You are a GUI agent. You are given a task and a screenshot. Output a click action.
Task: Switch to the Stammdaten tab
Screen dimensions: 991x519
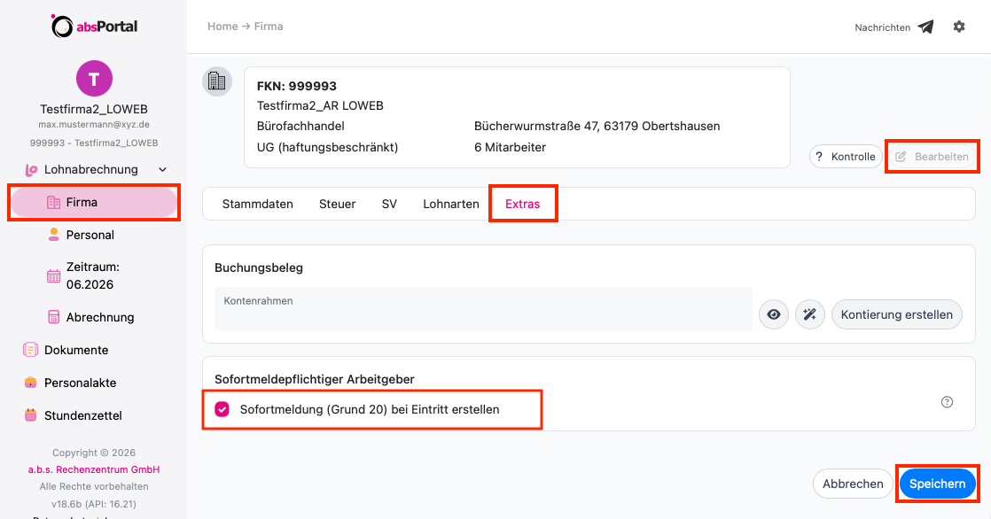[257, 204]
